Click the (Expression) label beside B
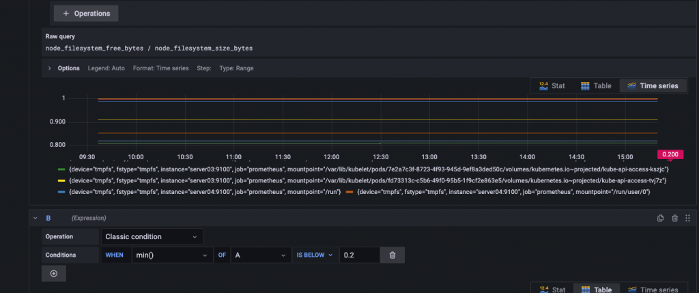699x293 pixels. click(x=89, y=218)
